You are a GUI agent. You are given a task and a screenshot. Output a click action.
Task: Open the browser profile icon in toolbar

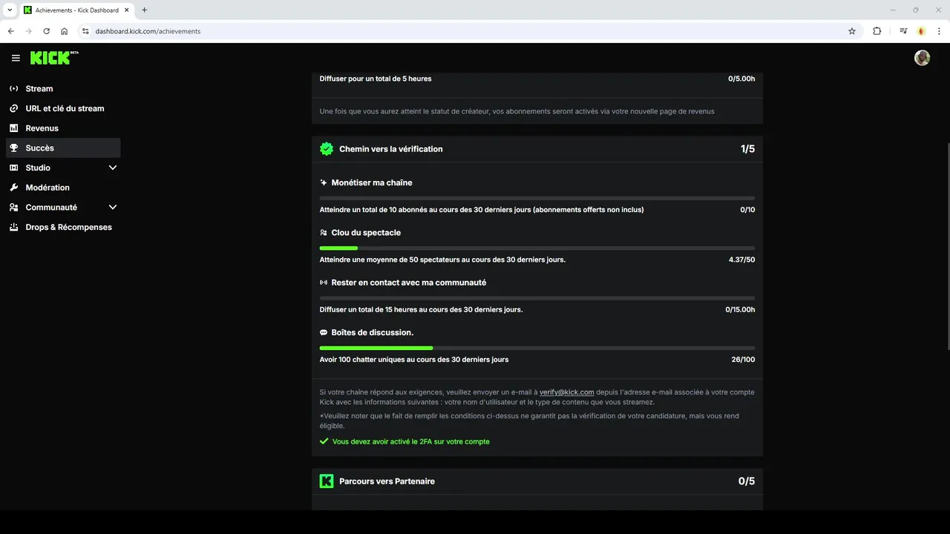point(921,31)
